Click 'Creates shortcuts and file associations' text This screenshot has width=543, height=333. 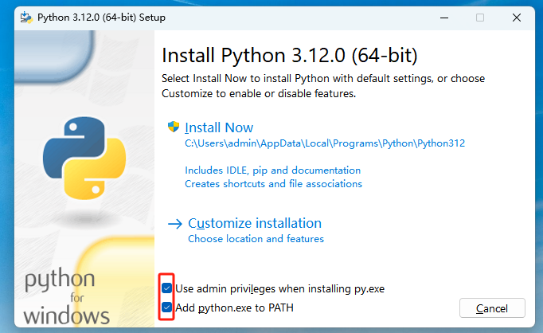tap(273, 184)
